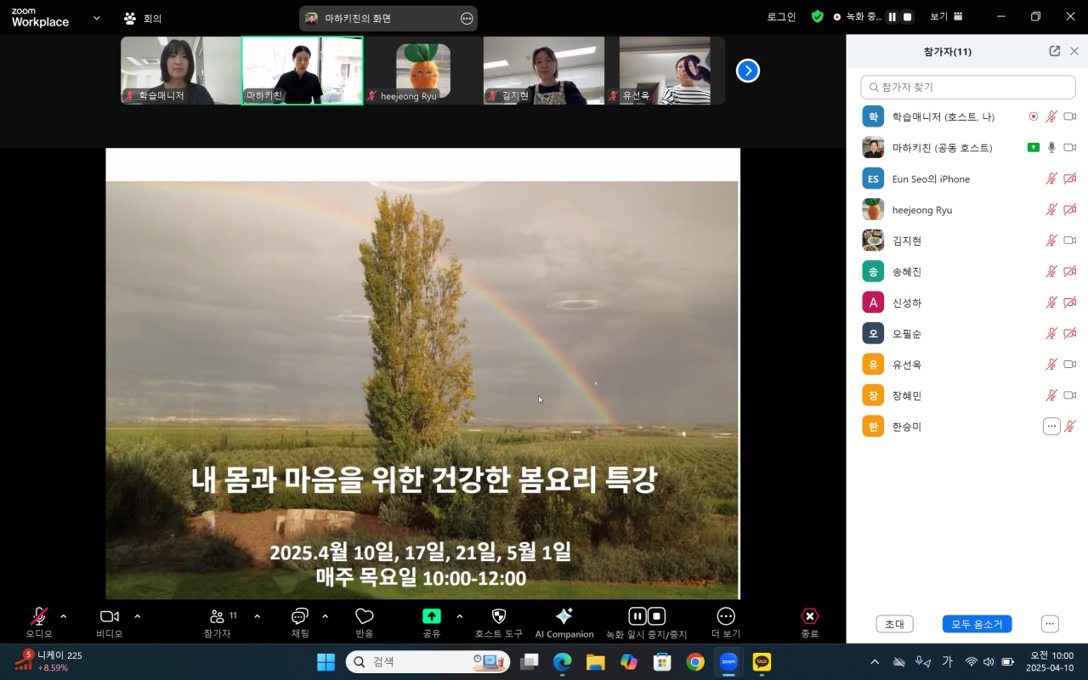Open Microsoft Store from taskbar

[662, 661]
